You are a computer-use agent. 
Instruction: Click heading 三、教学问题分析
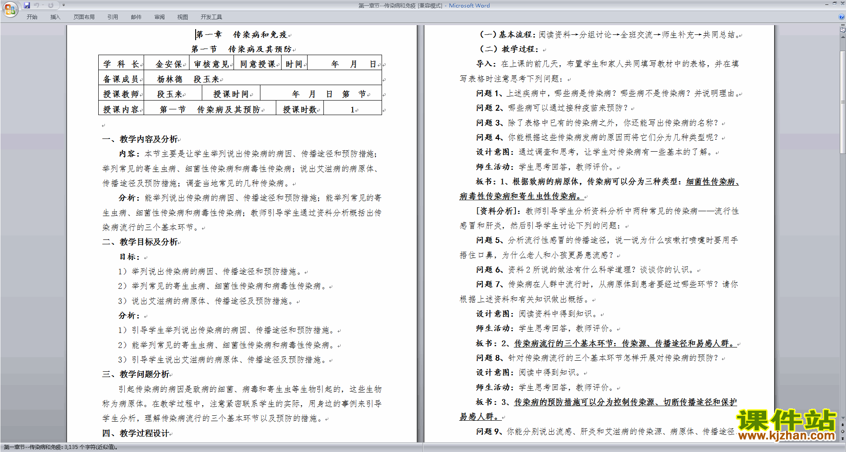click(136, 374)
